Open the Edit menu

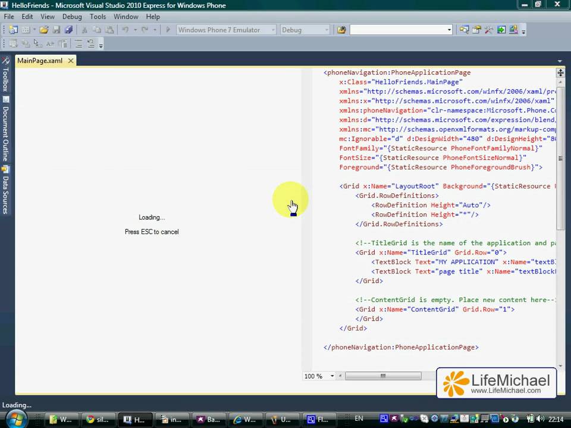tap(27, 17)
